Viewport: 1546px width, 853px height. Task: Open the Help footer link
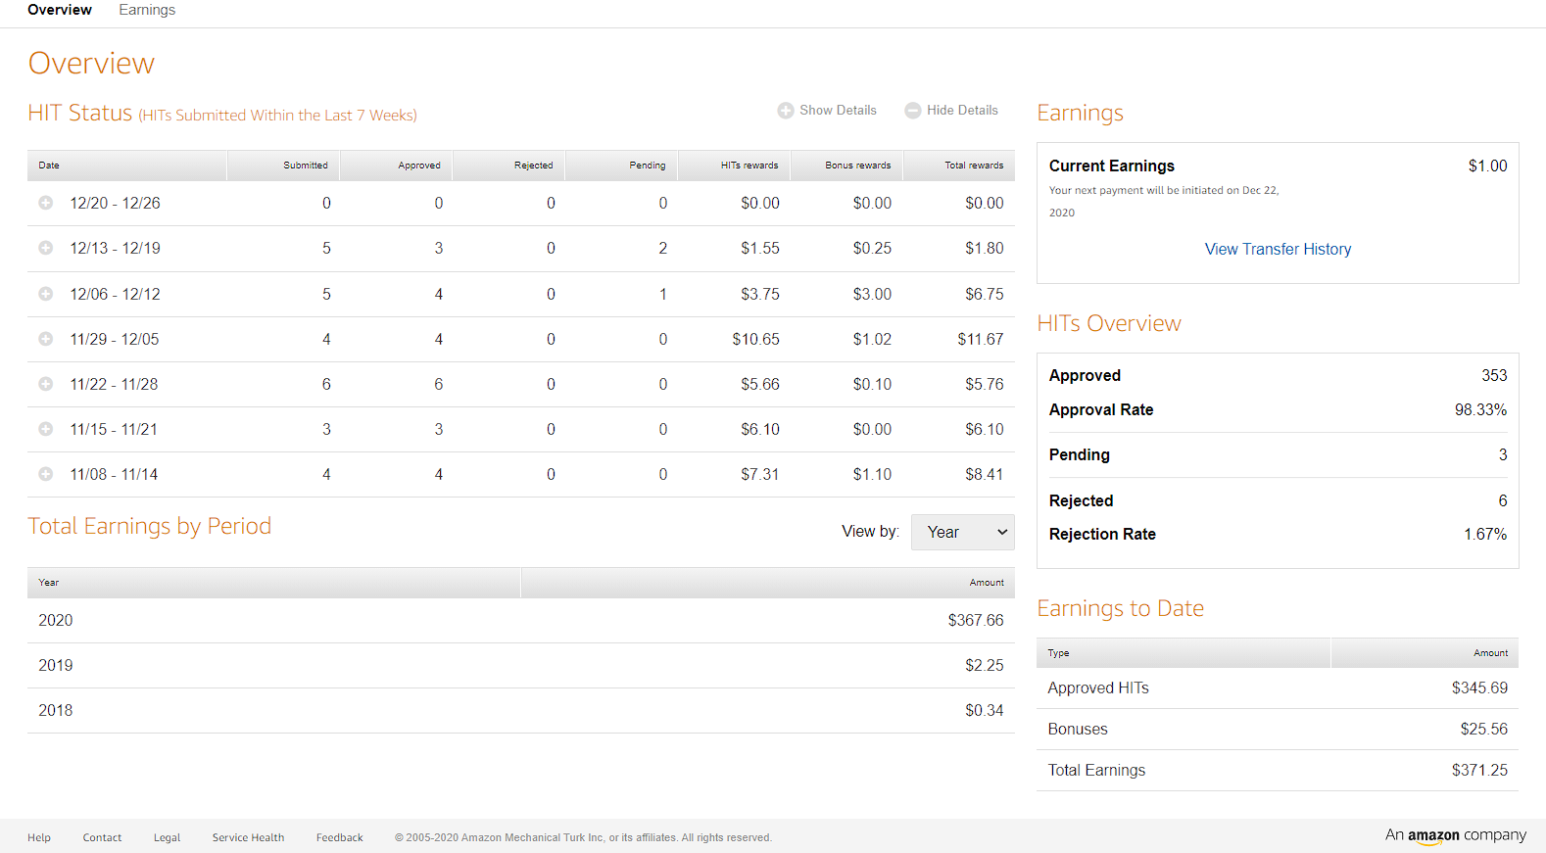coord(39,837)
